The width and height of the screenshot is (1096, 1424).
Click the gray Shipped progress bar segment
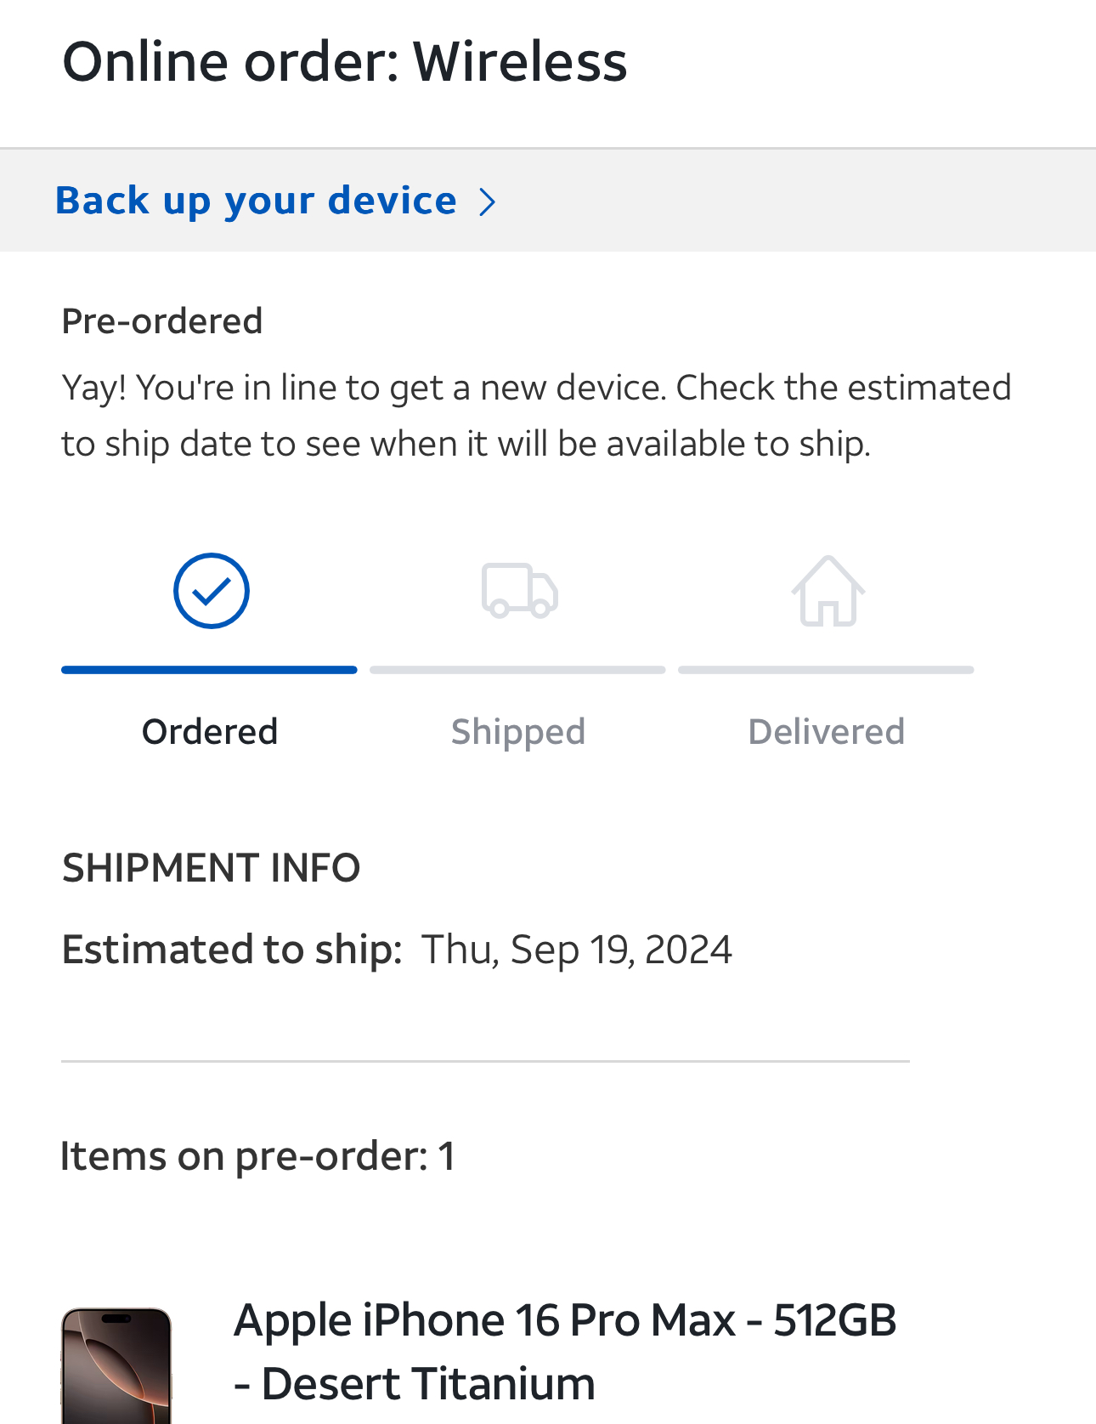[x=517, y=670]
